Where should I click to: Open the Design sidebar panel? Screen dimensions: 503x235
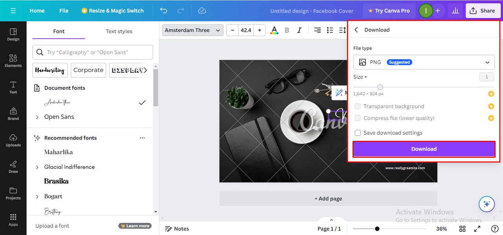(13, 35)
